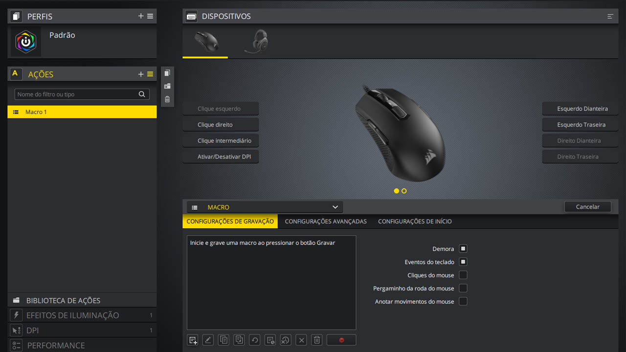Click the Ações 'A' header icon
The width and height of the screenshot is (626, 352).
click(15, 74)
